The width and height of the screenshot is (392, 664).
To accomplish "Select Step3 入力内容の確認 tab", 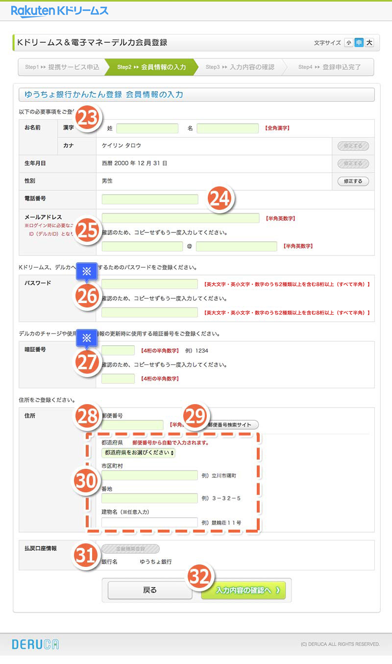I will [240, 67].
